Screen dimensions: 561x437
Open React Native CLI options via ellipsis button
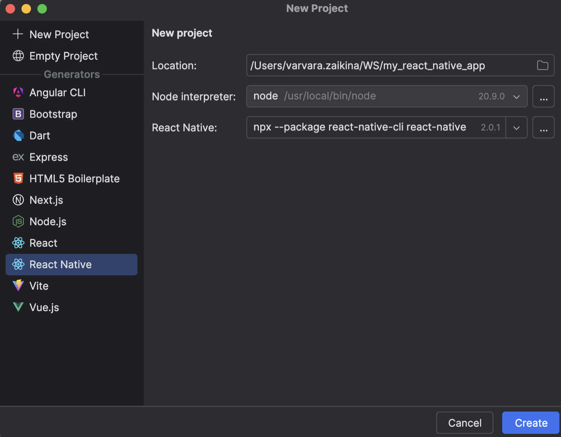point(544,128)
